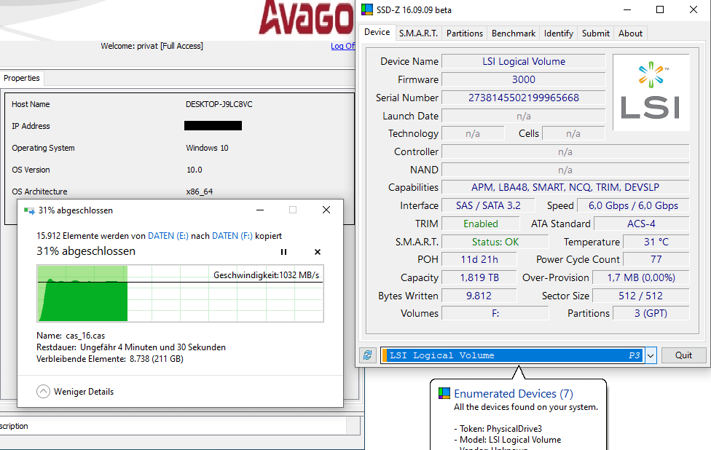Close the copy progress dialog window

(326, 210)
